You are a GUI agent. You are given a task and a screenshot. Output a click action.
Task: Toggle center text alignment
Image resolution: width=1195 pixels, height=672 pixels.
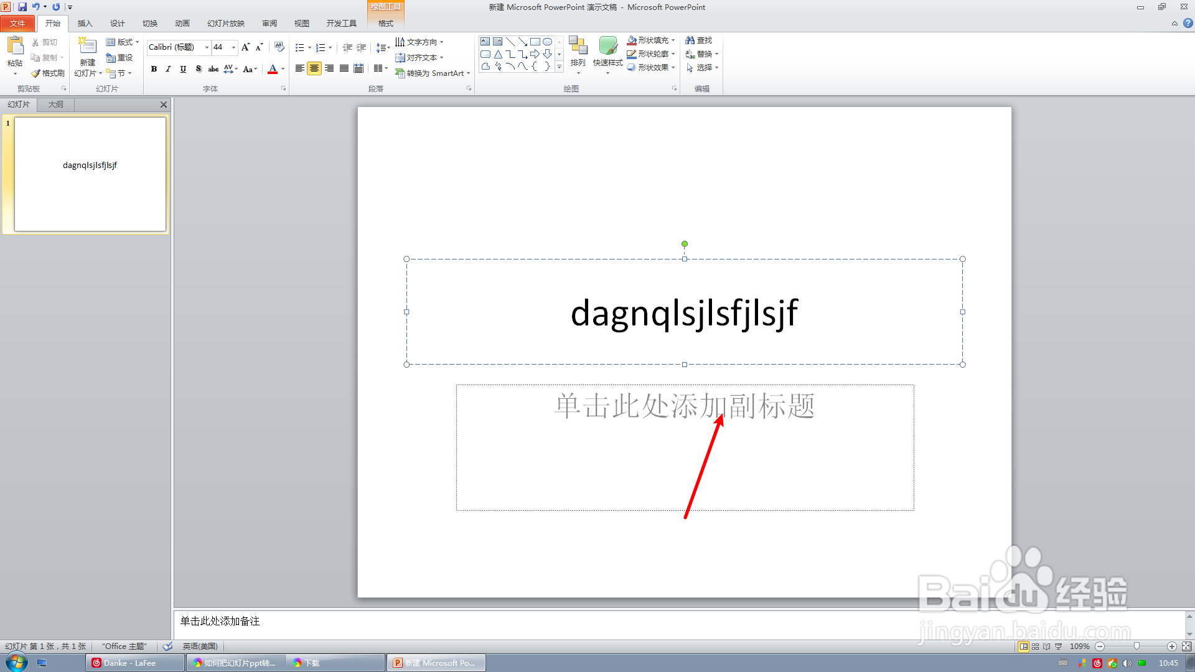point(314,68)
